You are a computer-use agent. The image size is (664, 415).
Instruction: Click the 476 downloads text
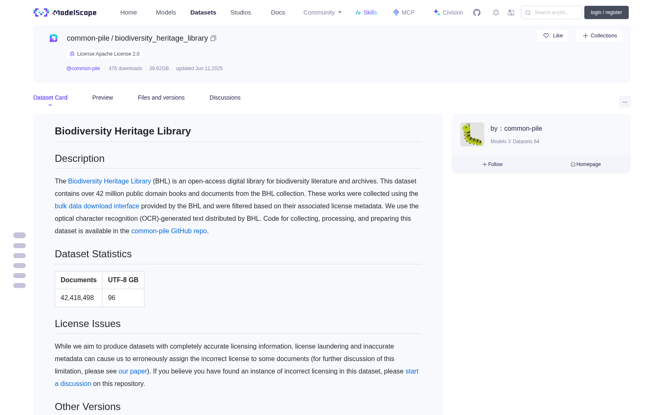point(125,68)
